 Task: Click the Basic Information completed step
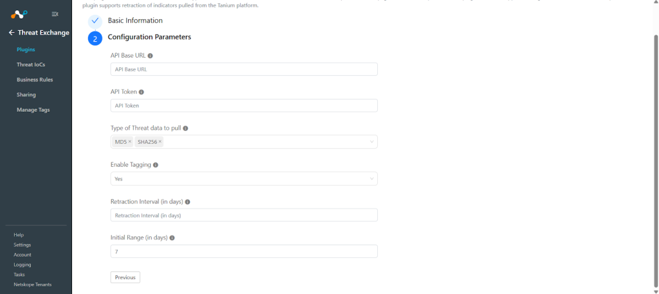click(x=135, y=21)
